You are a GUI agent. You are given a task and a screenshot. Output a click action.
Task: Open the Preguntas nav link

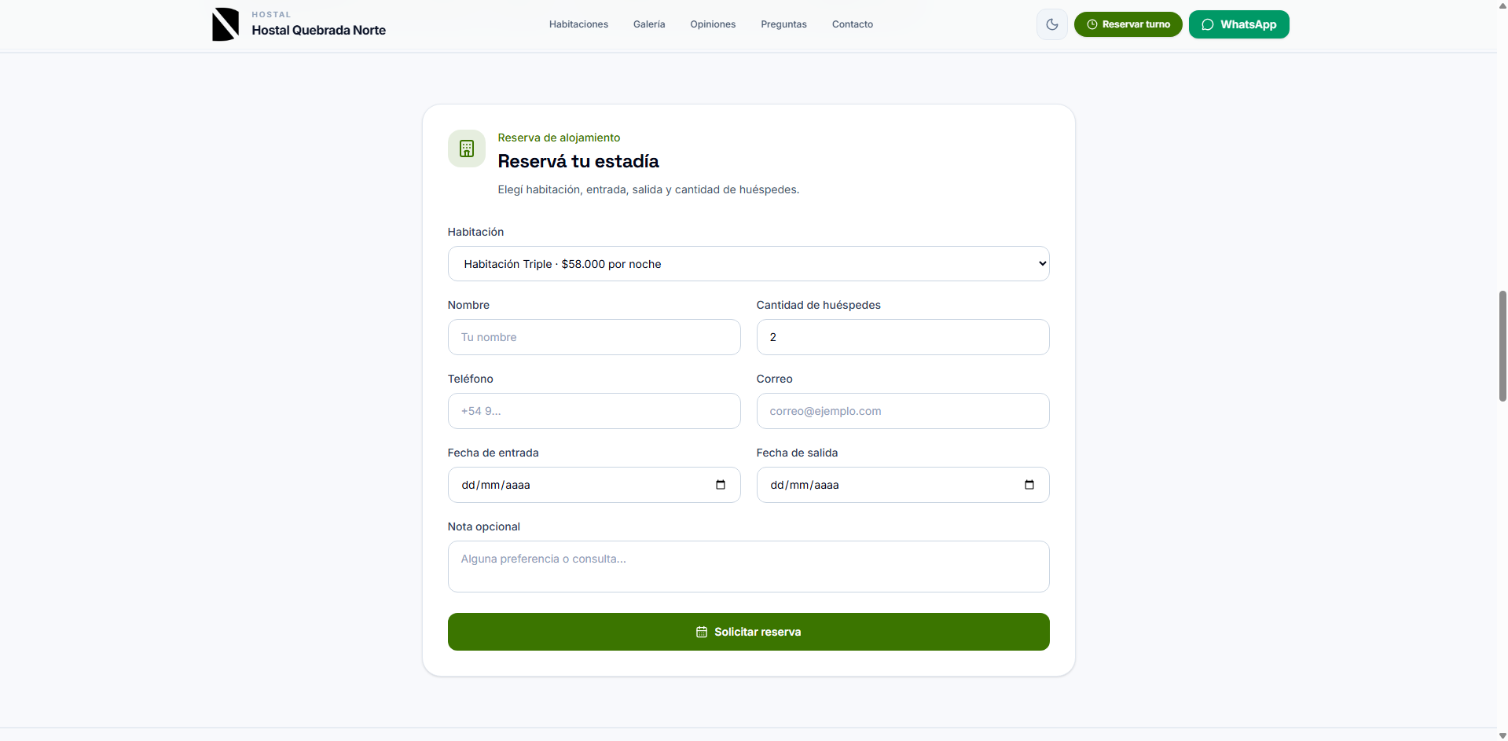[783, 24]
